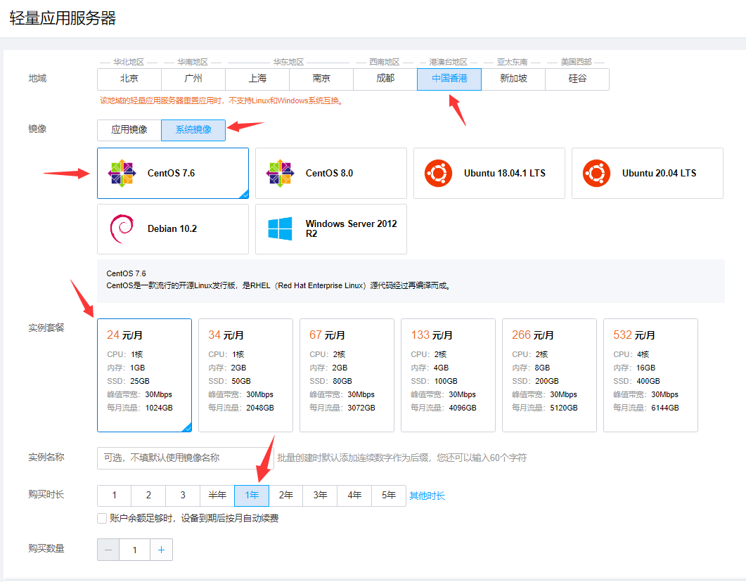746x582 pixels.
Task: Click the orange Linux/Windows reset warning text
Action: click(221, 101)
